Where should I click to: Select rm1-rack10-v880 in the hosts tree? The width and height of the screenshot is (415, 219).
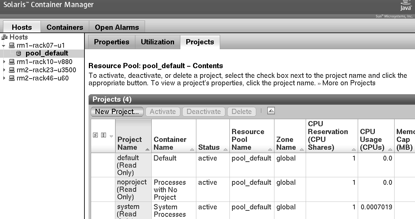coord(45,62)
